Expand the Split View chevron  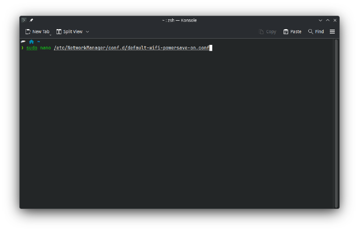coord(88,32)
